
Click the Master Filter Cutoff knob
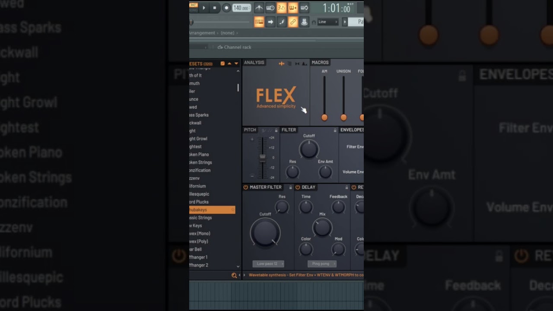pyautogui.click(x=265, y=232)
